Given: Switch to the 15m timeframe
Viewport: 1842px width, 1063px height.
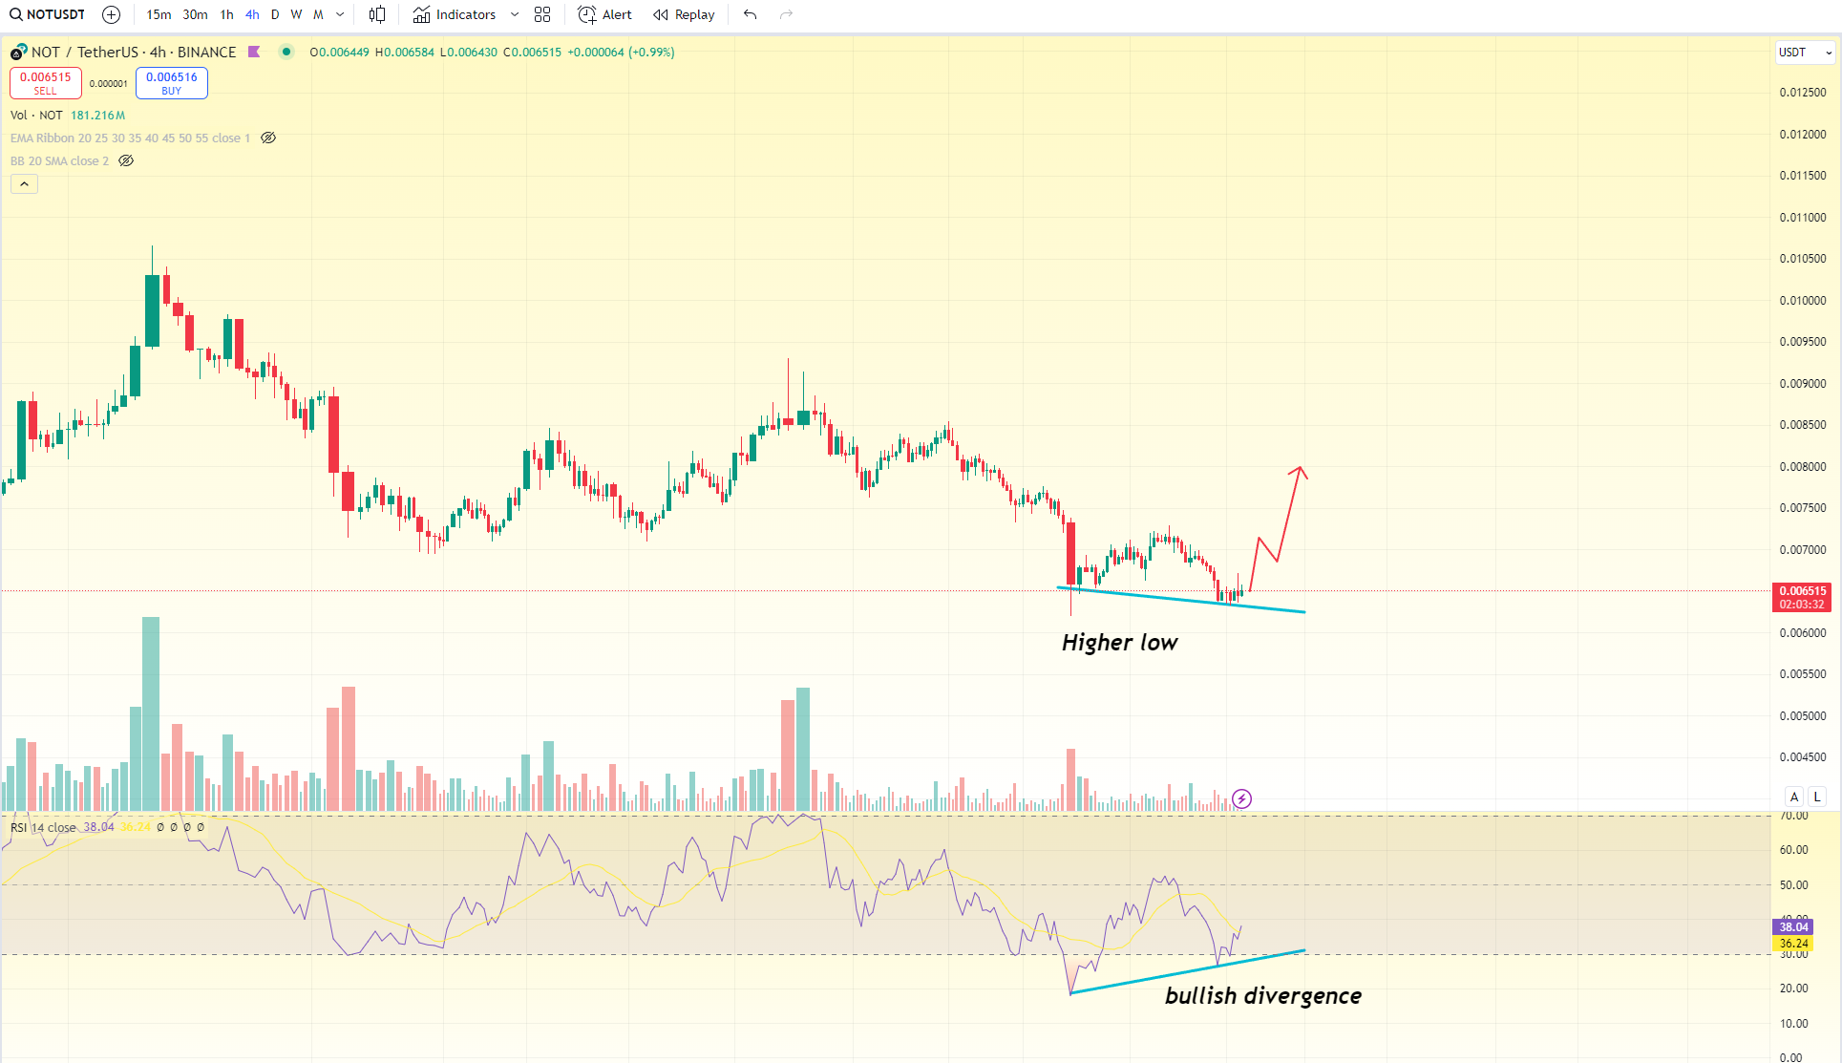Looking at the screenshot, I should [x=159, y=14].
